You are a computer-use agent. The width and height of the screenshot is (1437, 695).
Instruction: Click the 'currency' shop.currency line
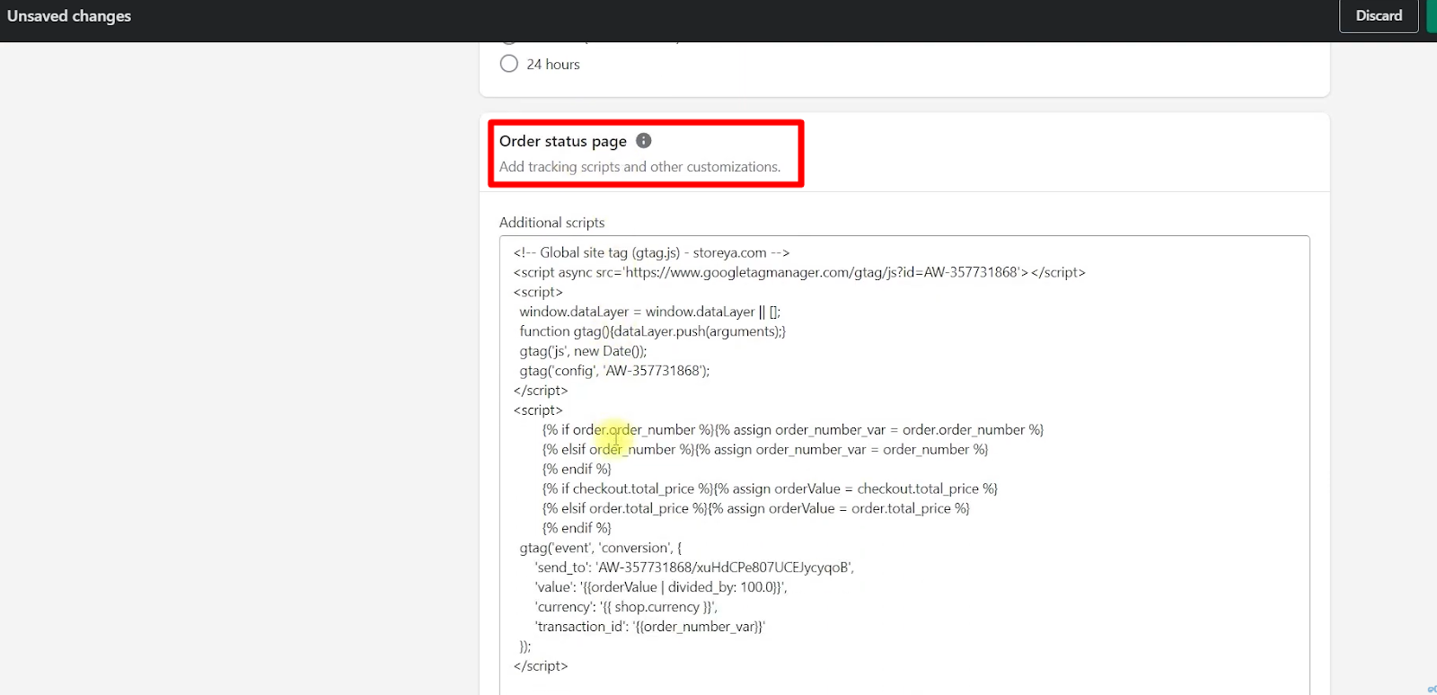[626, 607]
